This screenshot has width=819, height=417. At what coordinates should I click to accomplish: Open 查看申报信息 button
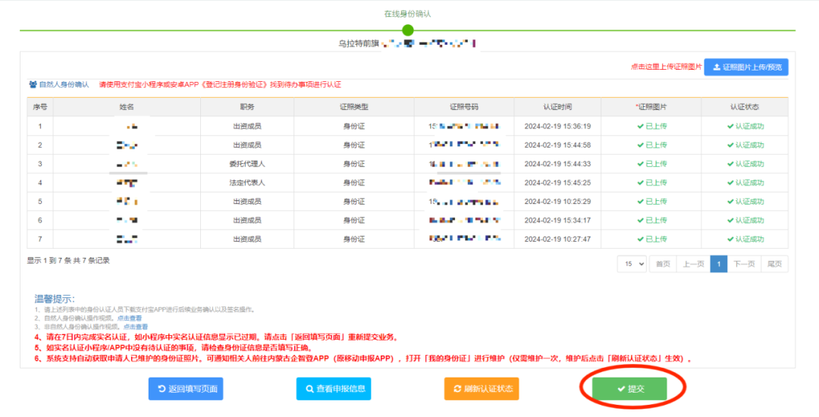(333, 389)
